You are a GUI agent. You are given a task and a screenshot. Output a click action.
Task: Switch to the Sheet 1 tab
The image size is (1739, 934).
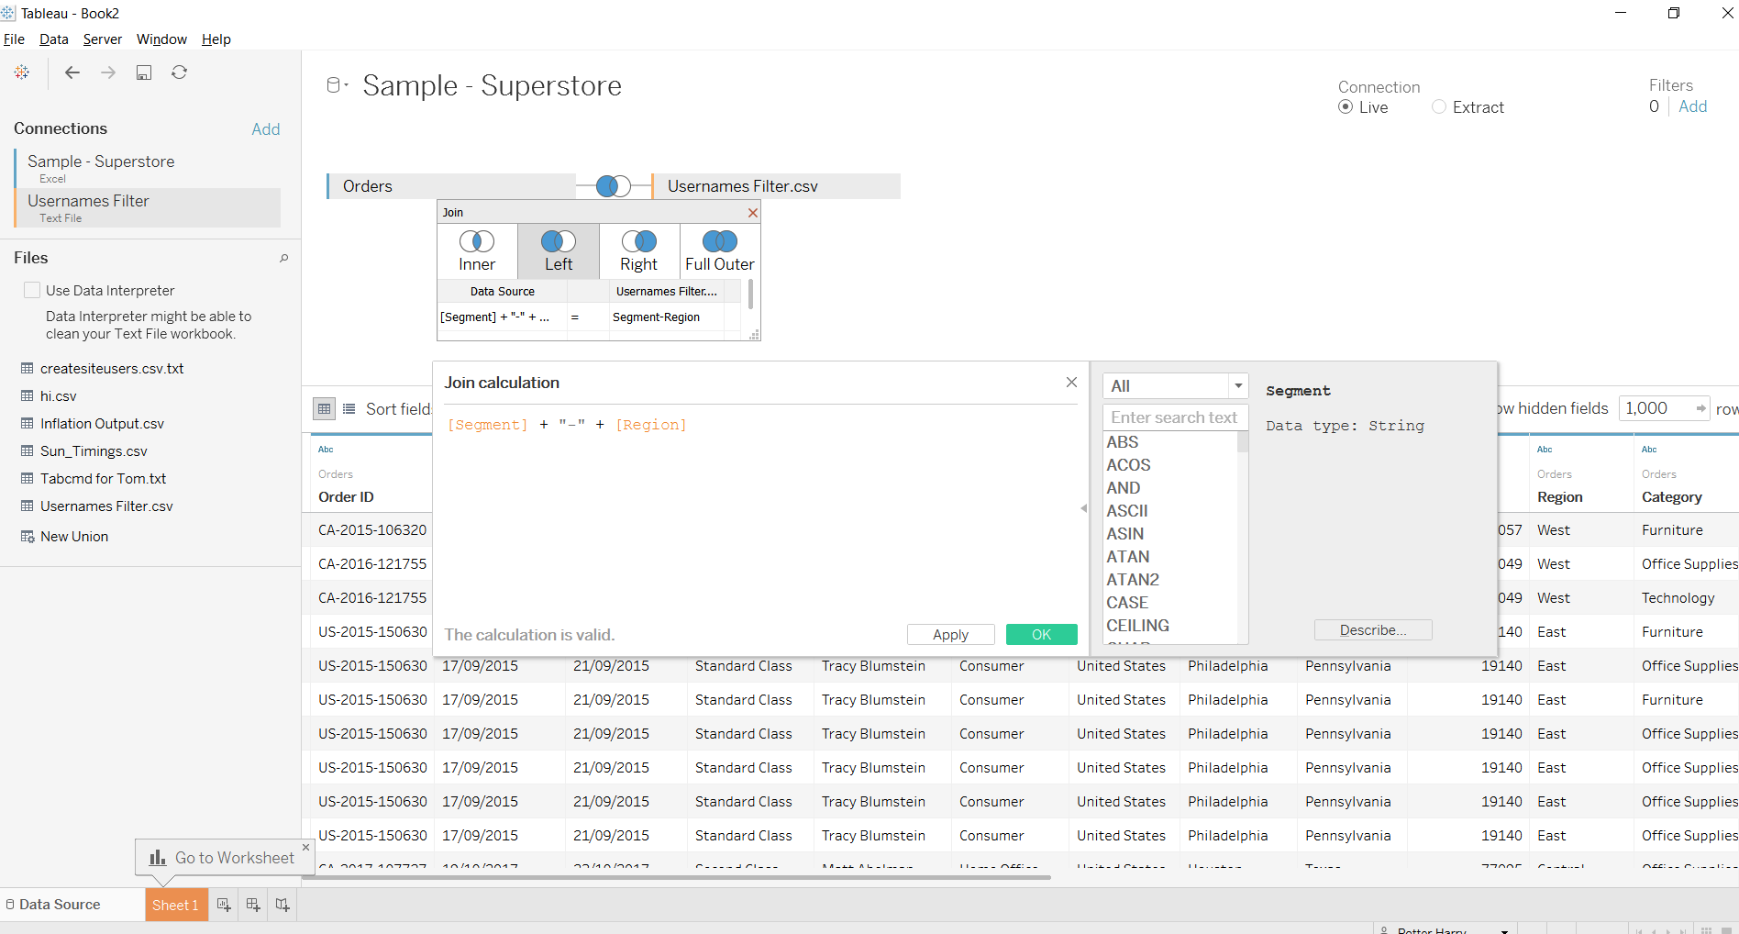pos(176,906)
